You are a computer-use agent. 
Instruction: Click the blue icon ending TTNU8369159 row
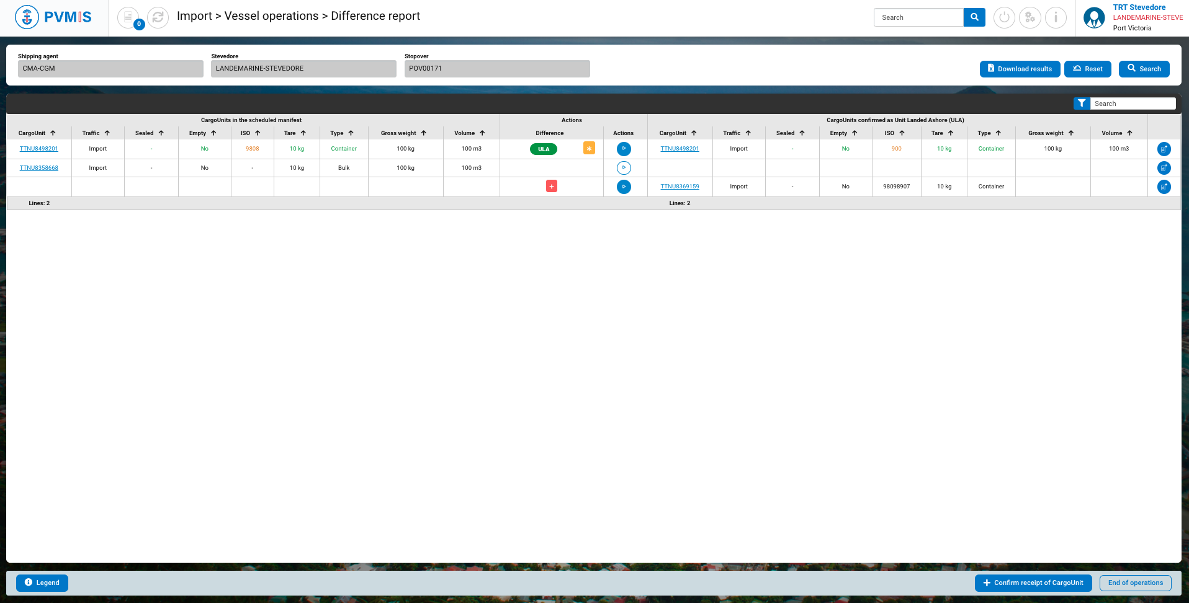click(x=1164, y=187)
